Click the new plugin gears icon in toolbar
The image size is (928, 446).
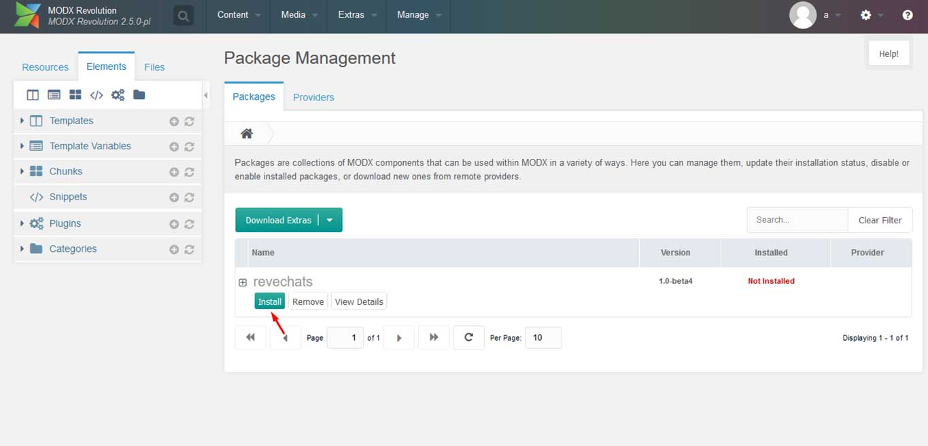[118, 95]
